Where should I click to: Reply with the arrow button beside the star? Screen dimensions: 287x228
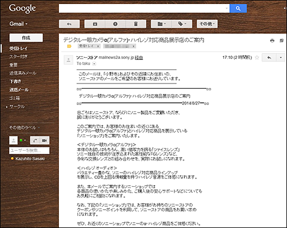pos(269,58)
